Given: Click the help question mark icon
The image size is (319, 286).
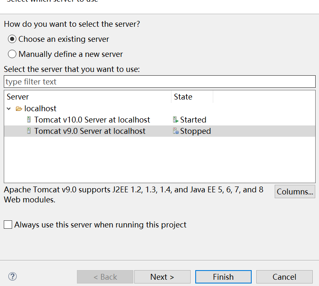Looking at the screenshot, I should (x=13, y=276).
